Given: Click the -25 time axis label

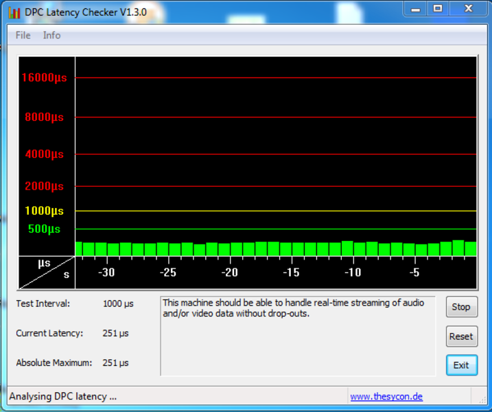Looking at the screenshot, I should pos(168,272).
